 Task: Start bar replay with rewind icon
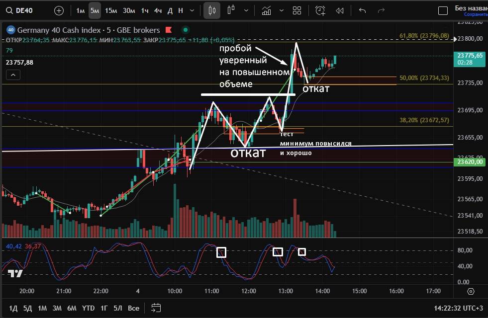click(x=340, y=10)
